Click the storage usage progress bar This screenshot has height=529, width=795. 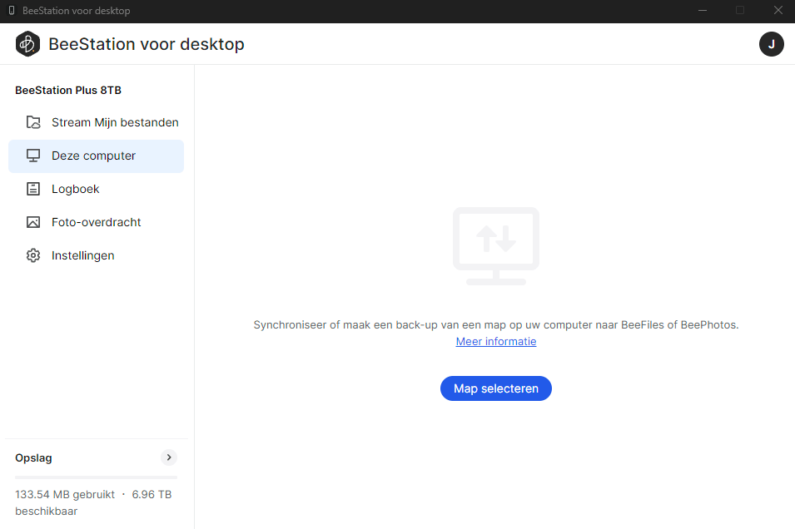[97, 477]
